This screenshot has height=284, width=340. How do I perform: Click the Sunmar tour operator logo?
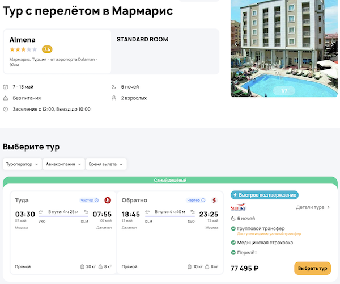(238, 208)
